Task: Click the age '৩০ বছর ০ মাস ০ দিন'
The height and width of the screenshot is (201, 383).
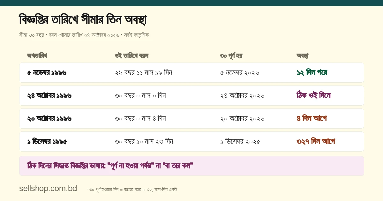Action: pos(140,96)
